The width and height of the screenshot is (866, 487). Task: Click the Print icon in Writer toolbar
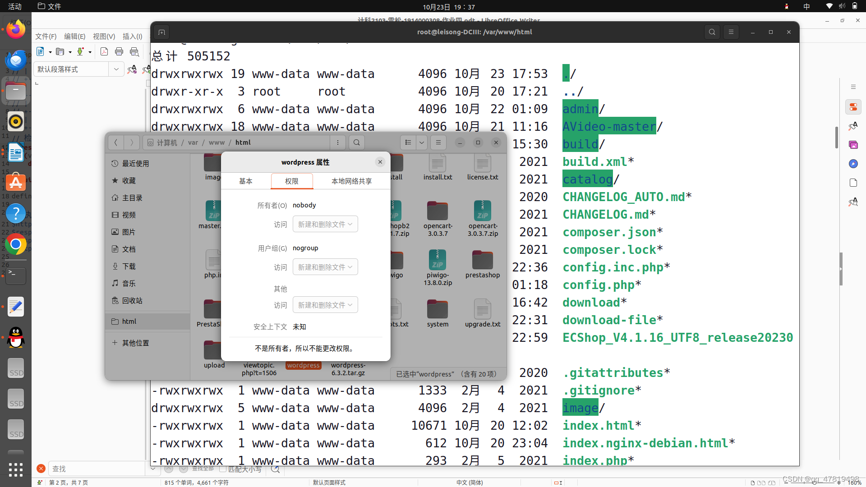(x=119, y=51)
